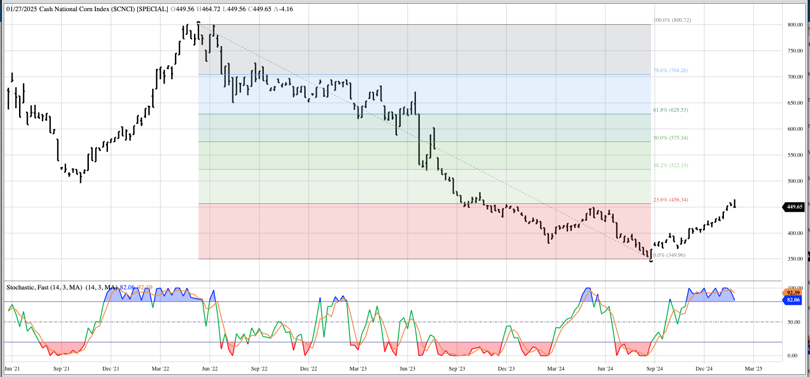Click the Jun '21 date on time axis
The width and height of the screenshot is (810, 377).
(x=12, y=369)
